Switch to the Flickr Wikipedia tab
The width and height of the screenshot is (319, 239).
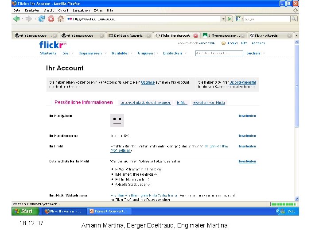coord(270,35)
